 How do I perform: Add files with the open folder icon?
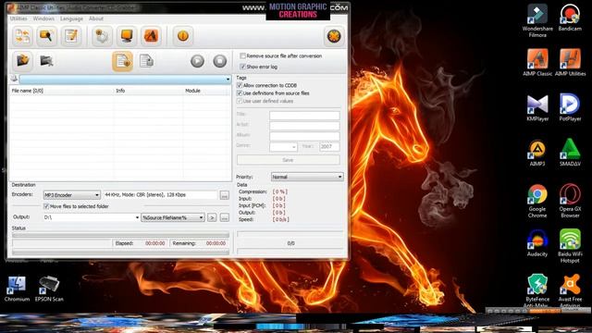point(22,61)
